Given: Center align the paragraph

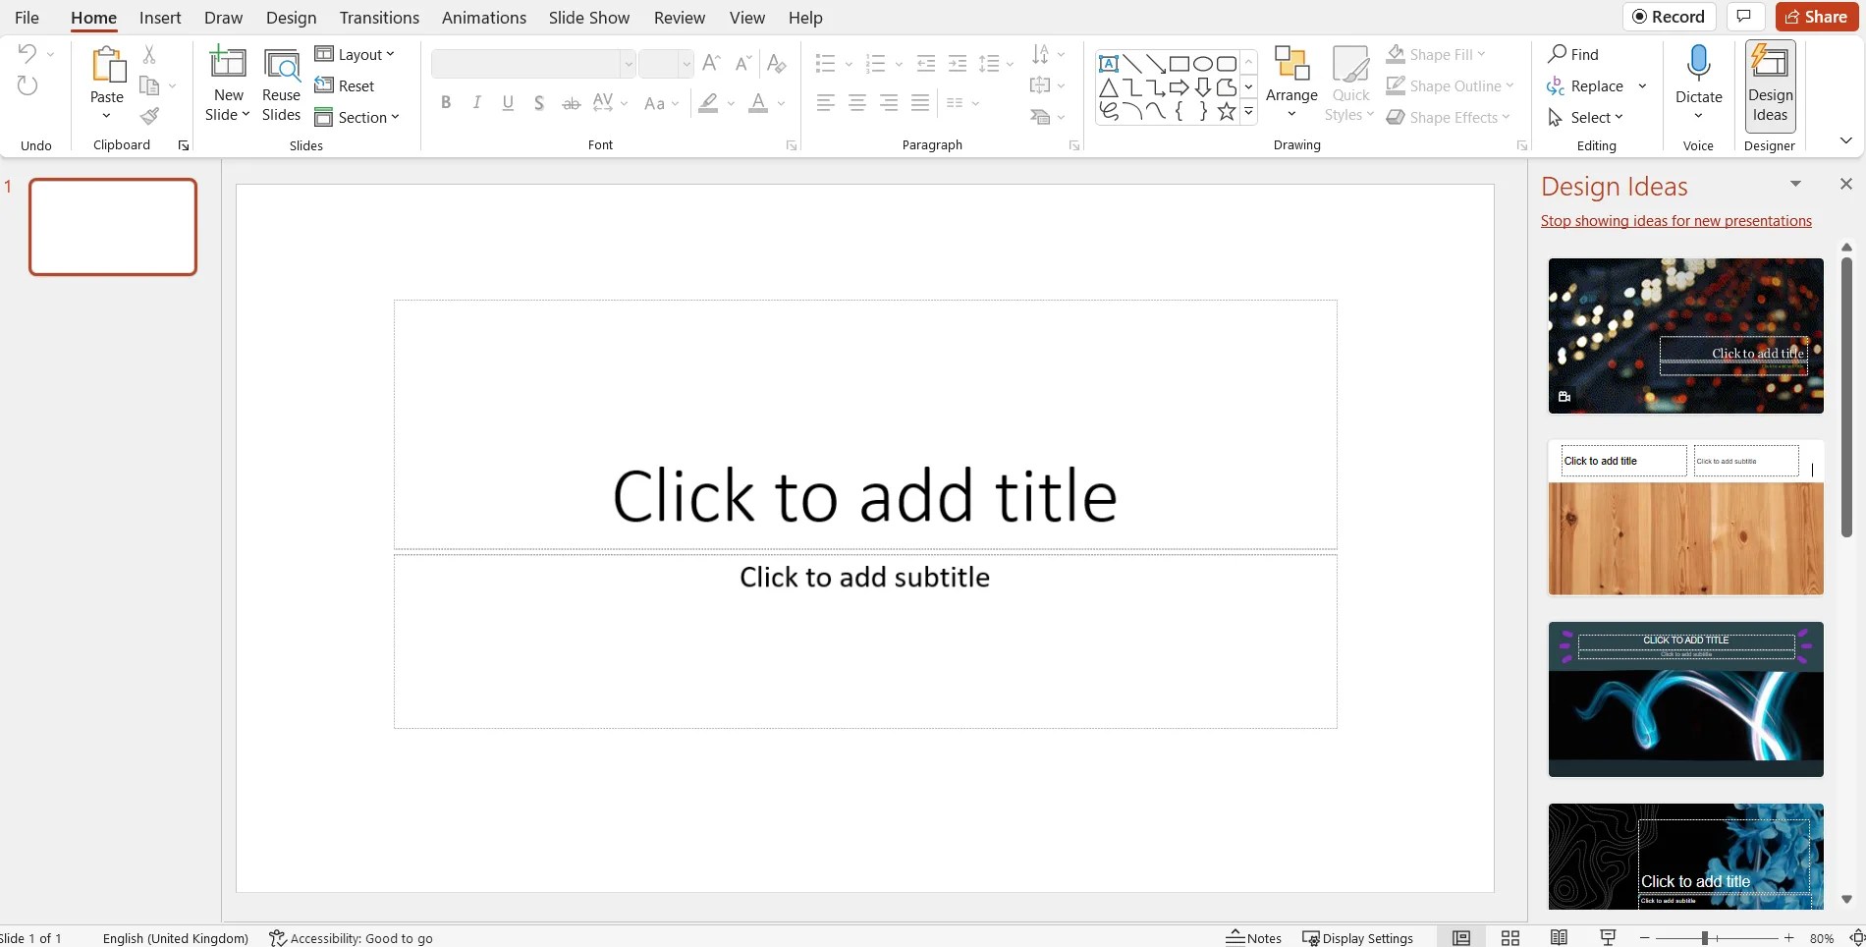Looking at the screenshot, I should (x=856, y=102).
